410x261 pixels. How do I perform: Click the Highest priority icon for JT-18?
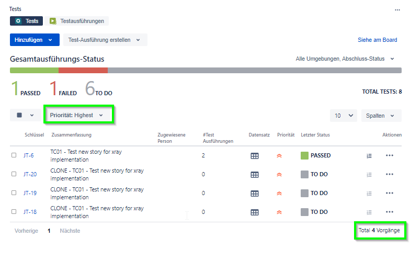click(x=279, y=212)
